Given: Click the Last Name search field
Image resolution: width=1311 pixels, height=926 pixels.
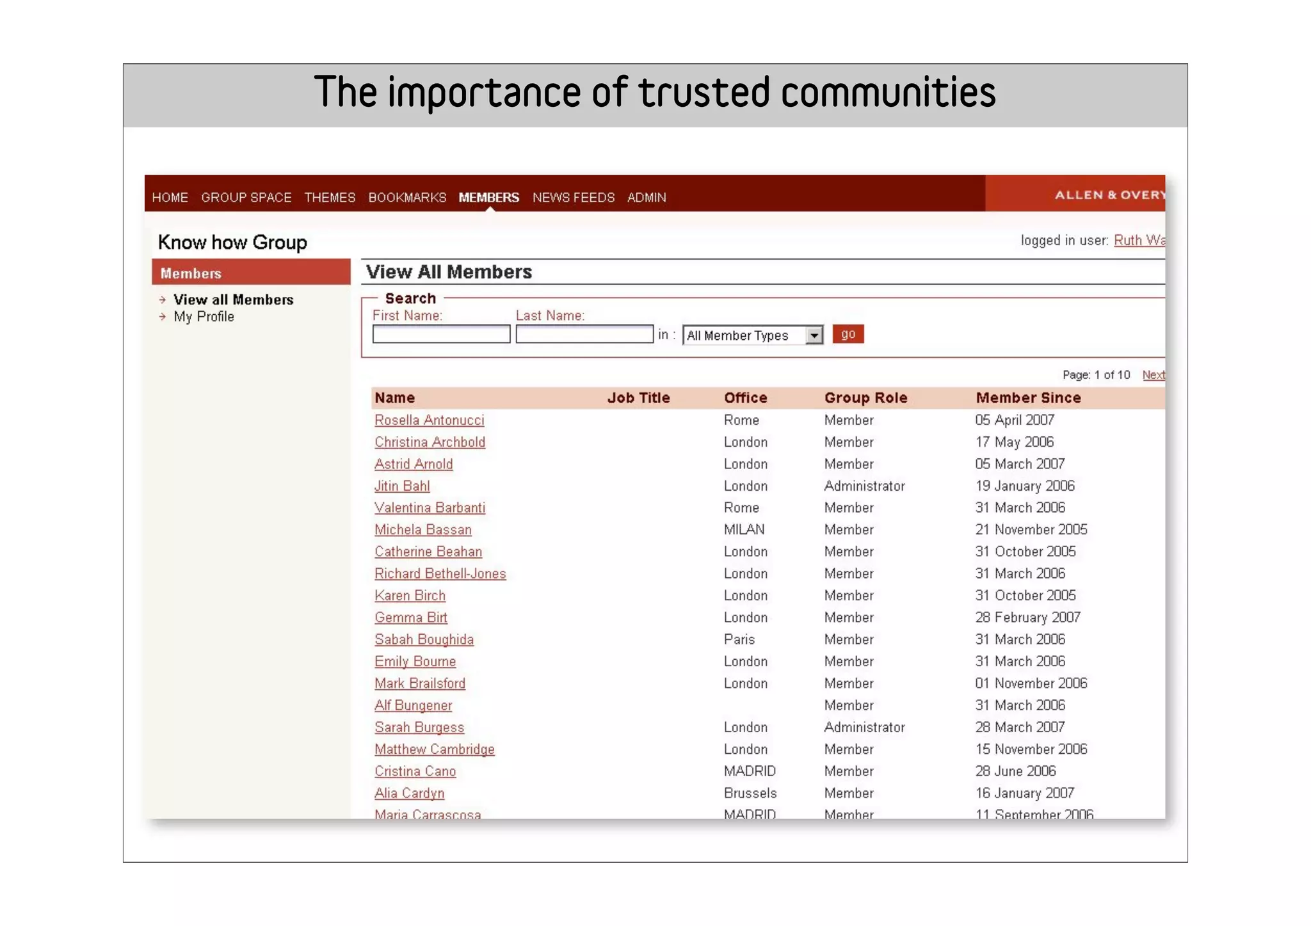Looking at the screenshot, I should 584,334.
